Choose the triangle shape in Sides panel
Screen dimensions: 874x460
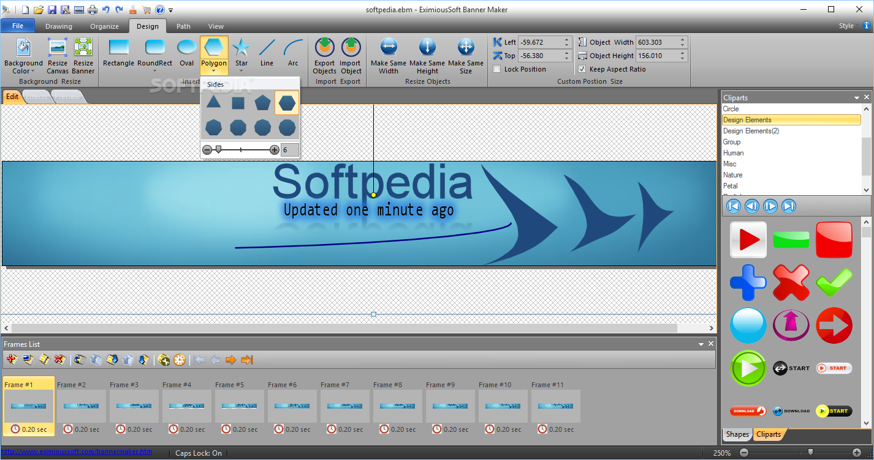[x=213, y=103]
